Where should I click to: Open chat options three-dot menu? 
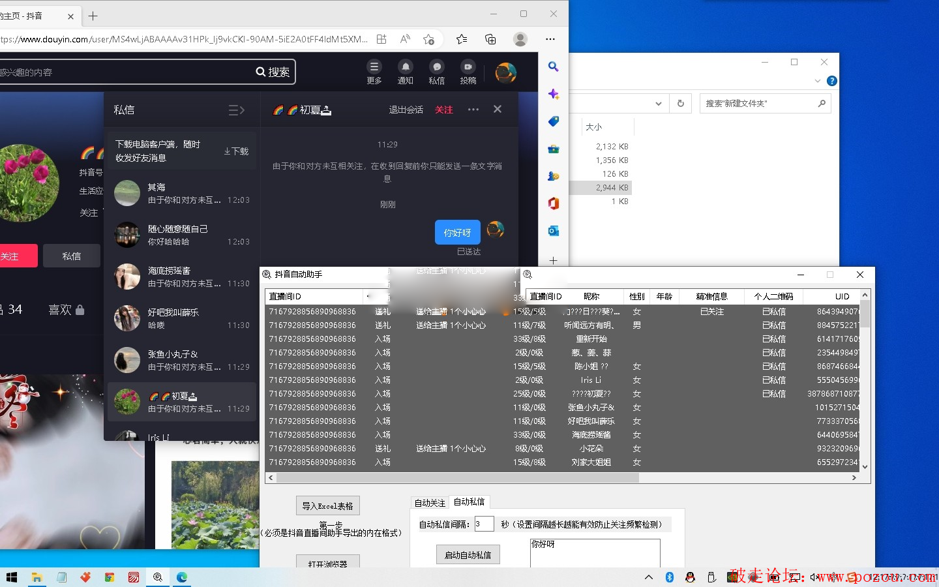[x=473, y=110]
